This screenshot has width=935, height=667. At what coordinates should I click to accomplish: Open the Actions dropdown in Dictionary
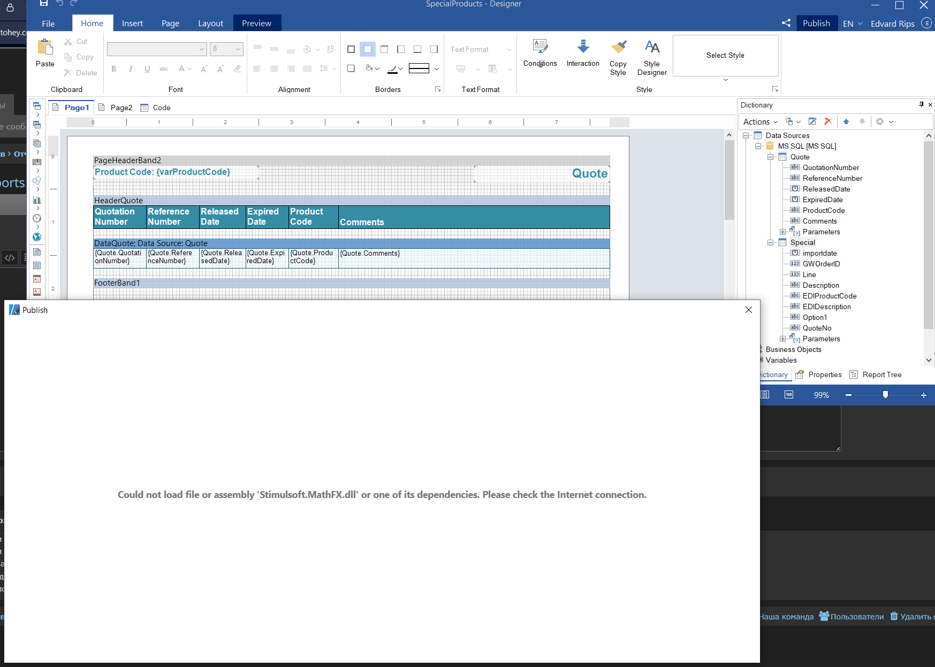tap(760, 122)
